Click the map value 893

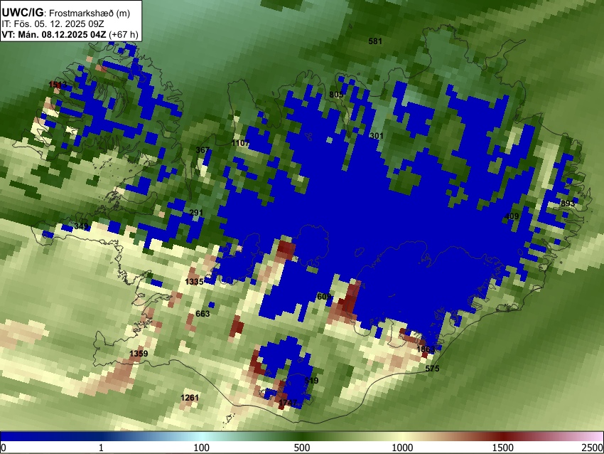click(x=568, y=204)
